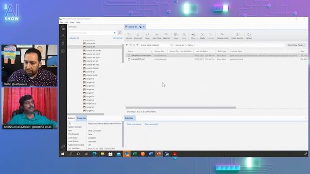310x174 pixels.
Task: Click the explorer search magnifier button
Action: click(x=120, y=33)
